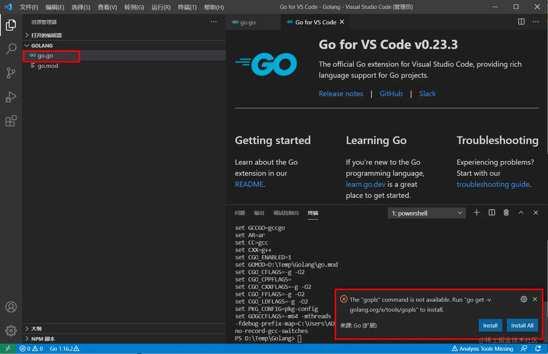This screenshot has width=548, height=354.
Task: Open notifications bell in status bar
Action: 538,348
